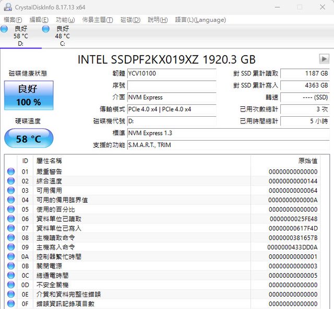Click the 韌體 firmware field YCV10100

tap(171, 73)
